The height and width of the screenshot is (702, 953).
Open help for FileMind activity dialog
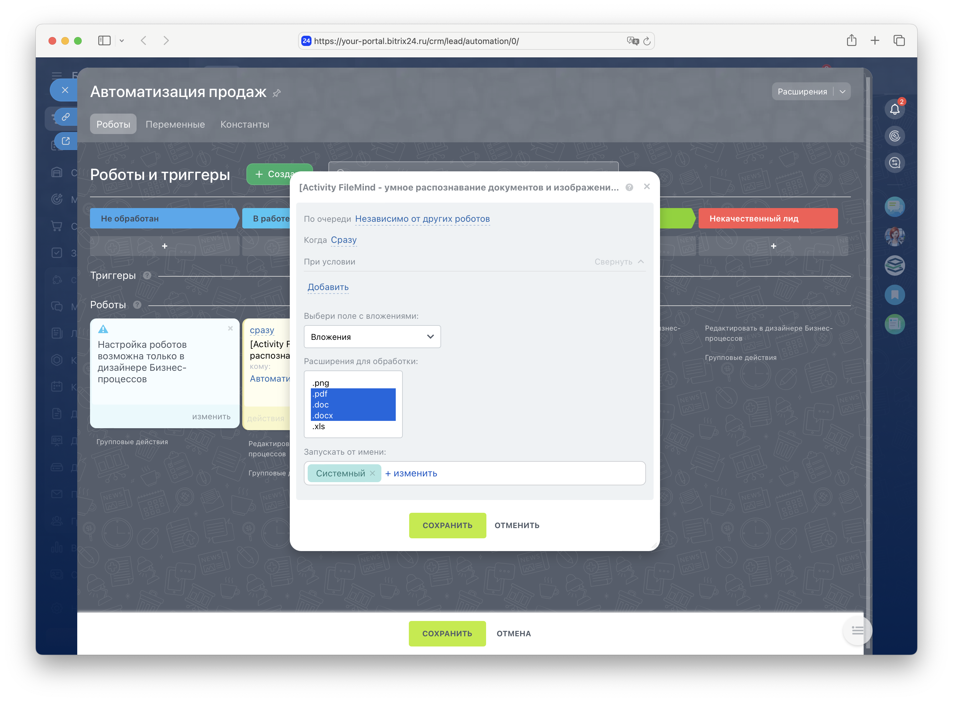click(x=629, y=187)
